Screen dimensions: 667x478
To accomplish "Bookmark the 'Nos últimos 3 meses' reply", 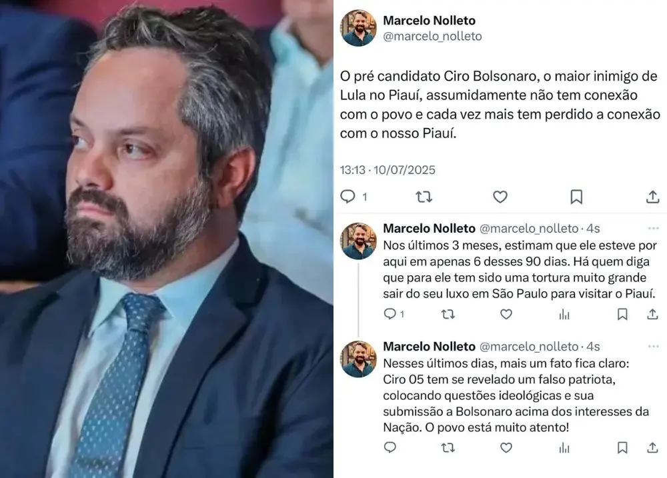I will point(622,314).
